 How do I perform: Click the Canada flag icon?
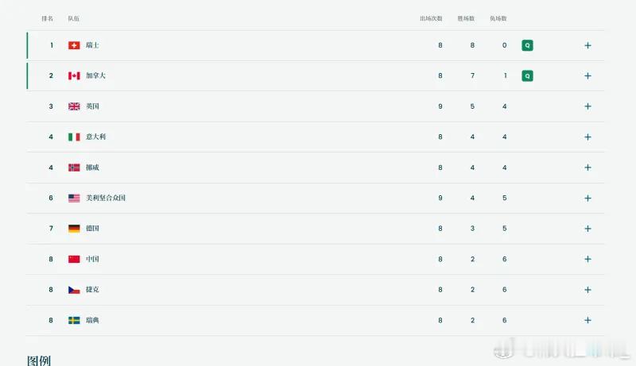tap(74, 76)
